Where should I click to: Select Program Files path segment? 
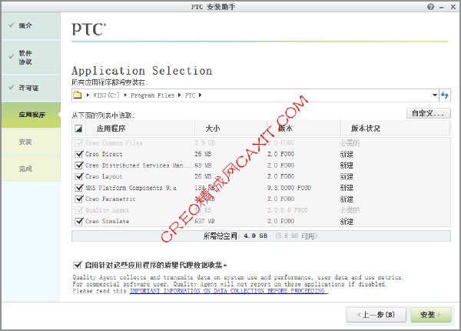(x=152, y=95)
